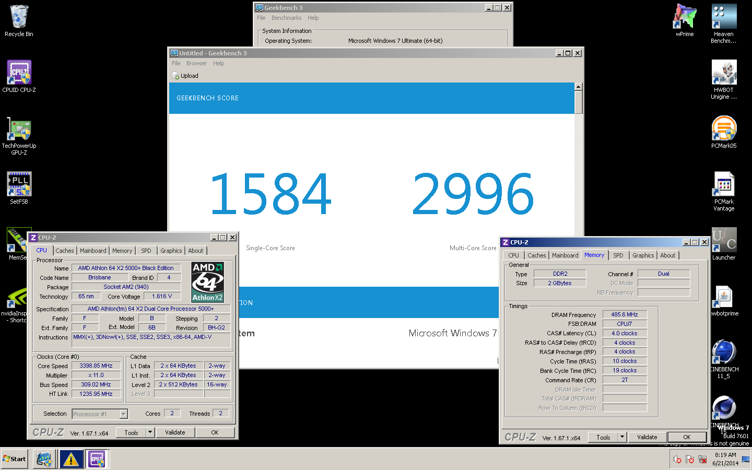Open wPrime desktop shortcut
The height and width of the screenshot is (470, 752).
click(x=685, y=21)
